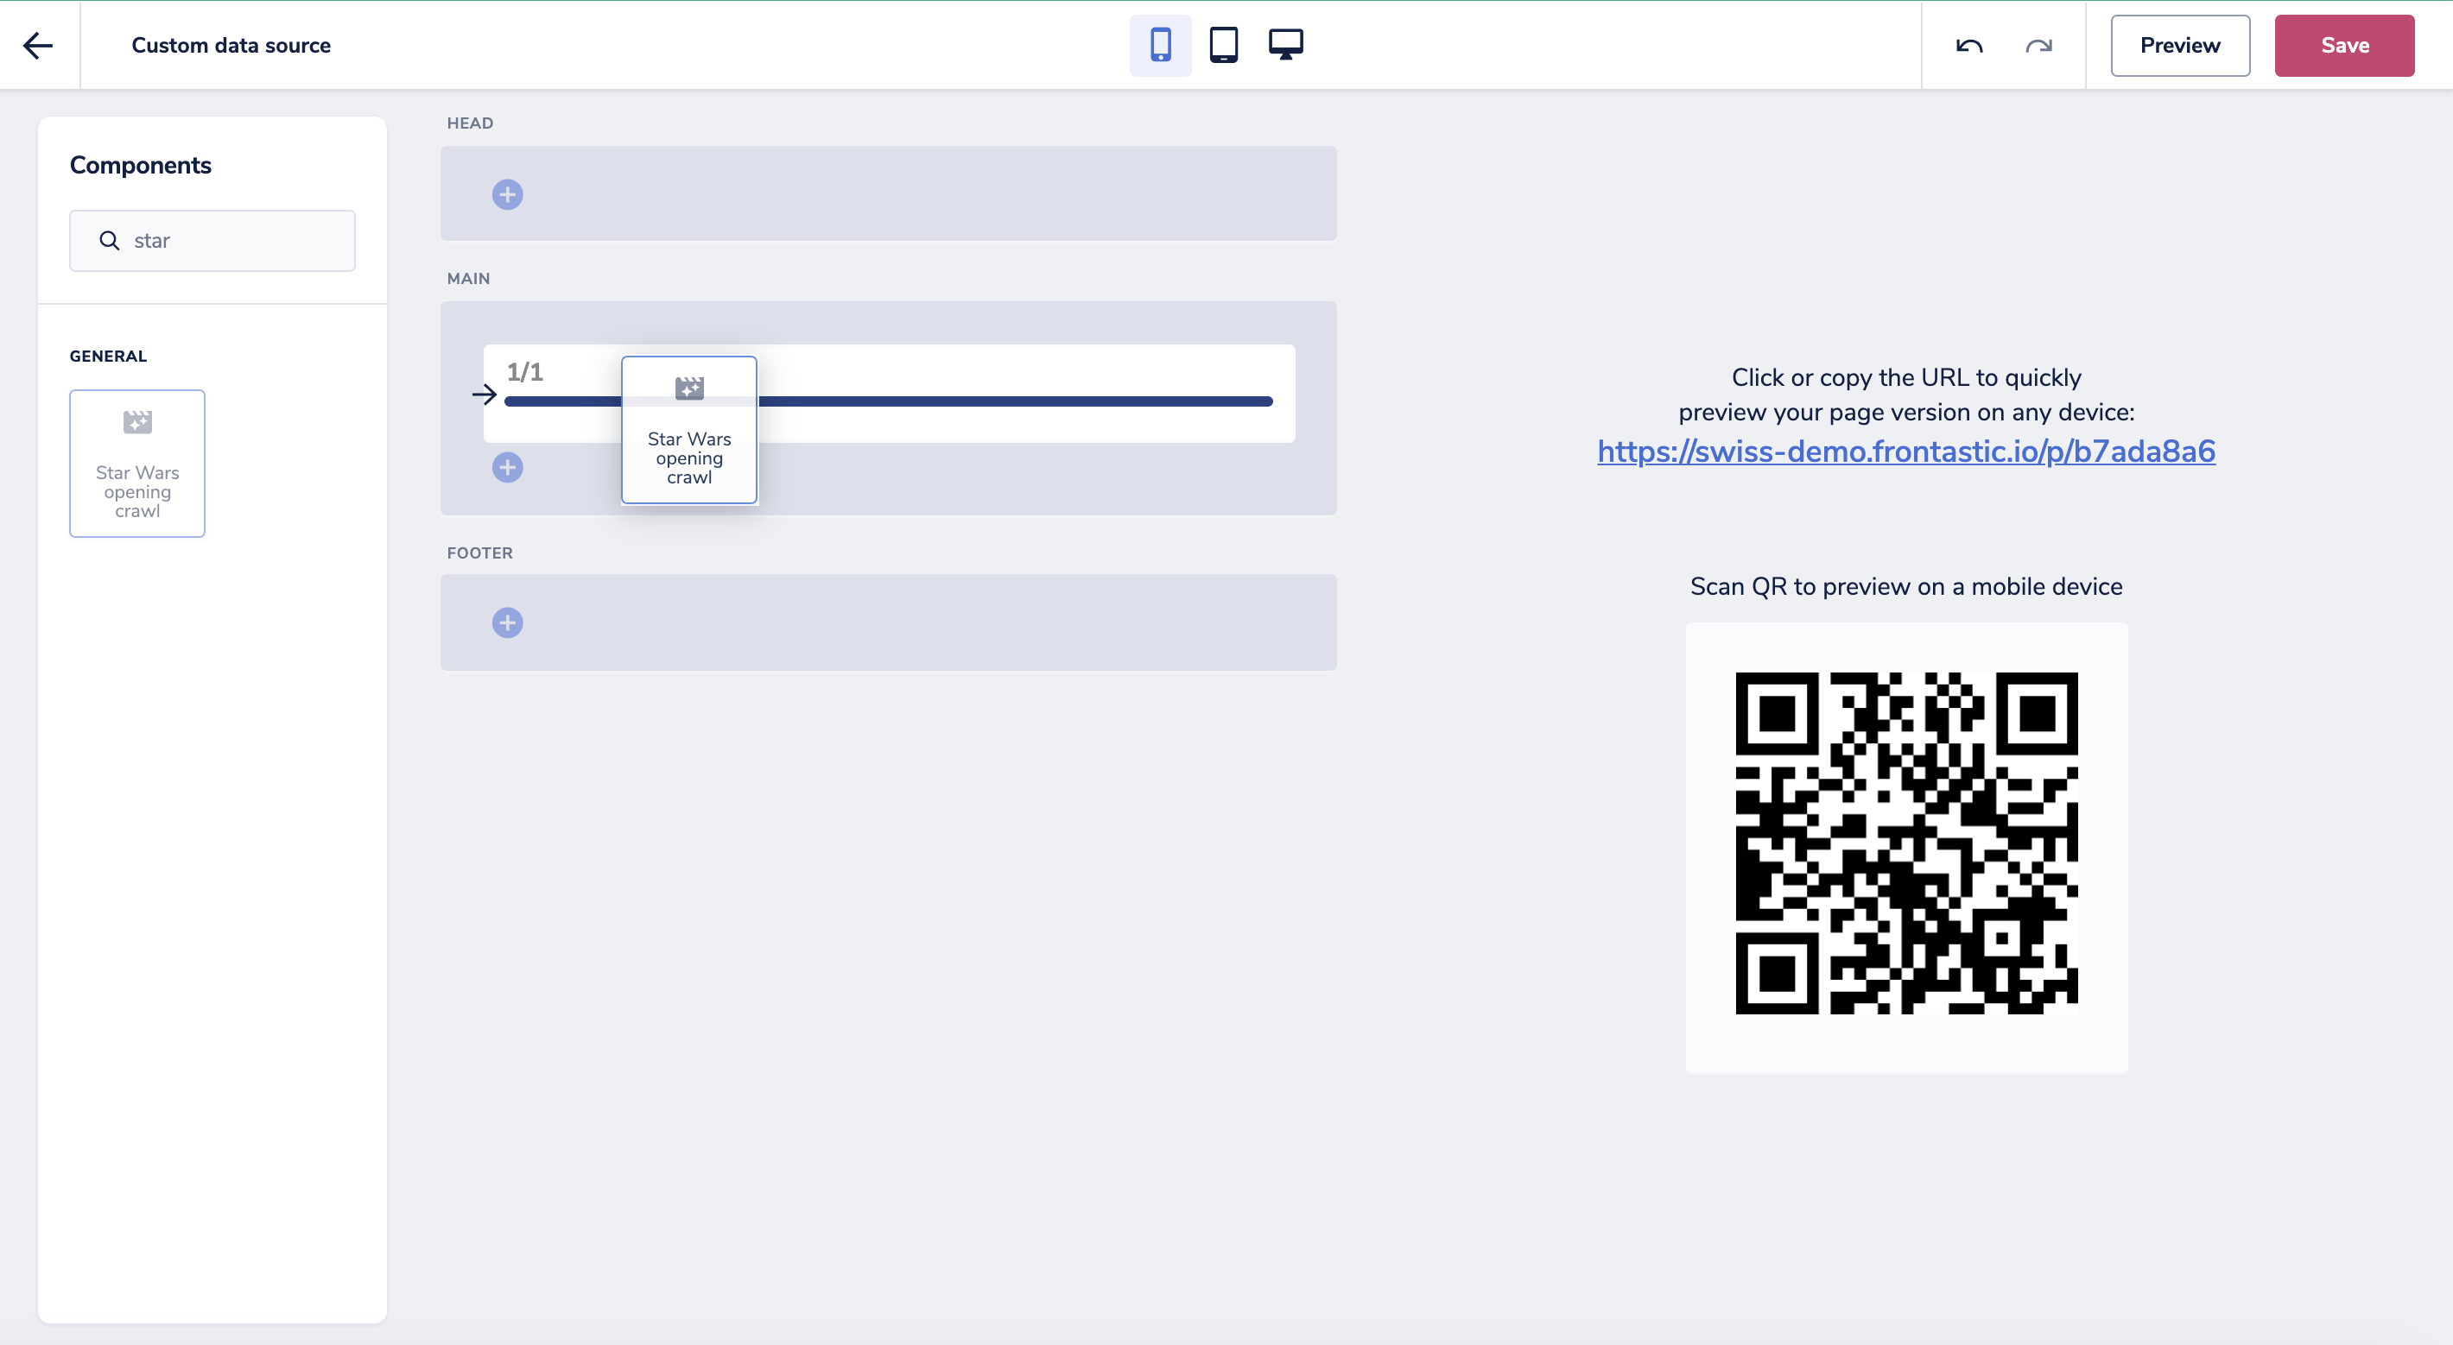Screen dimensions: 2453x1345
Task: Redo the last change
Action: click(2038, 46)
